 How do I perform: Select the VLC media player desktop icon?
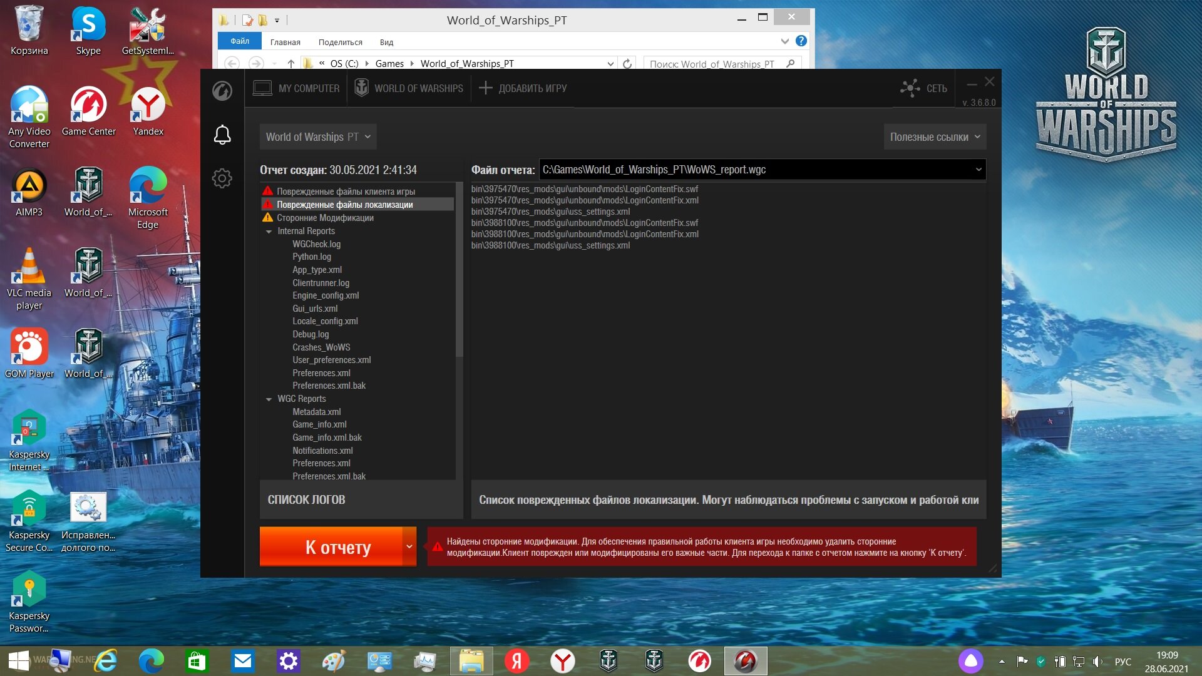[x=29, y=279]
